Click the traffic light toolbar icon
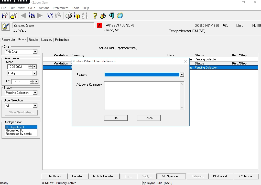The height and width of the screenshot is (185, 261). click(103, 16)
